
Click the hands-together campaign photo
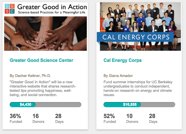(46, 34)
